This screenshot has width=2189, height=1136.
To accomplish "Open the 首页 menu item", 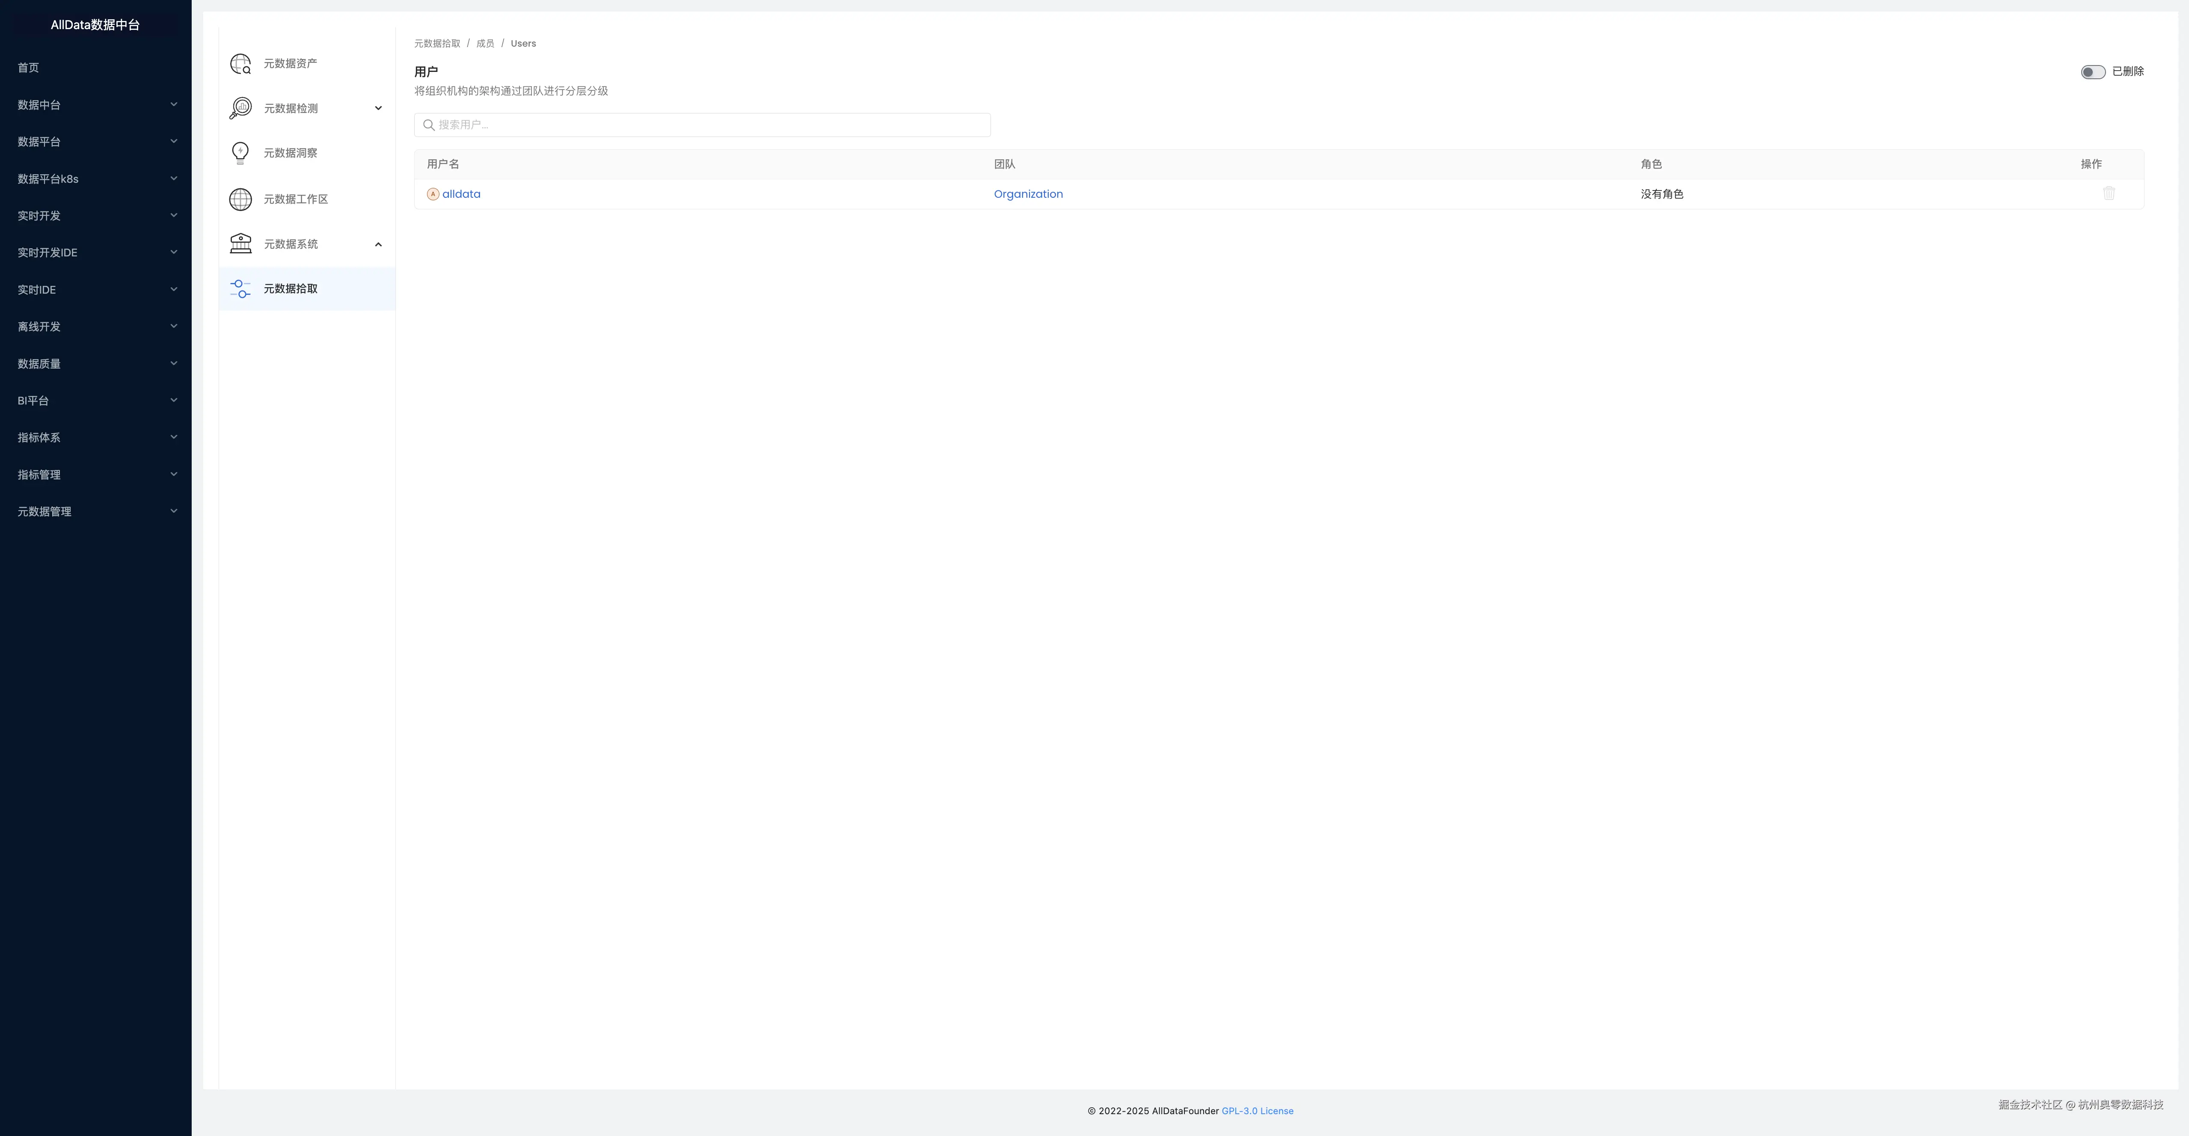I will click(28, 68).
